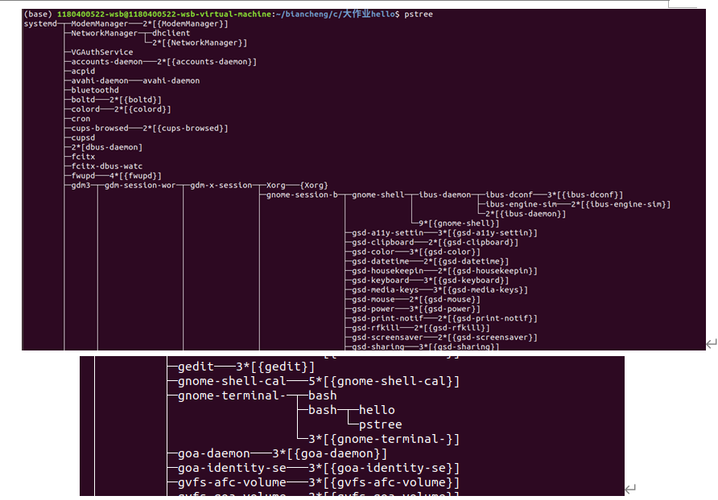Click the pstree process listed below hello
718x500 pixels.
380,424
